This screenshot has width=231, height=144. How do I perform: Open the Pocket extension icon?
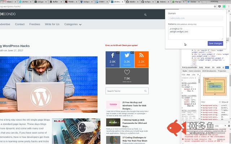tap(219, 6)
